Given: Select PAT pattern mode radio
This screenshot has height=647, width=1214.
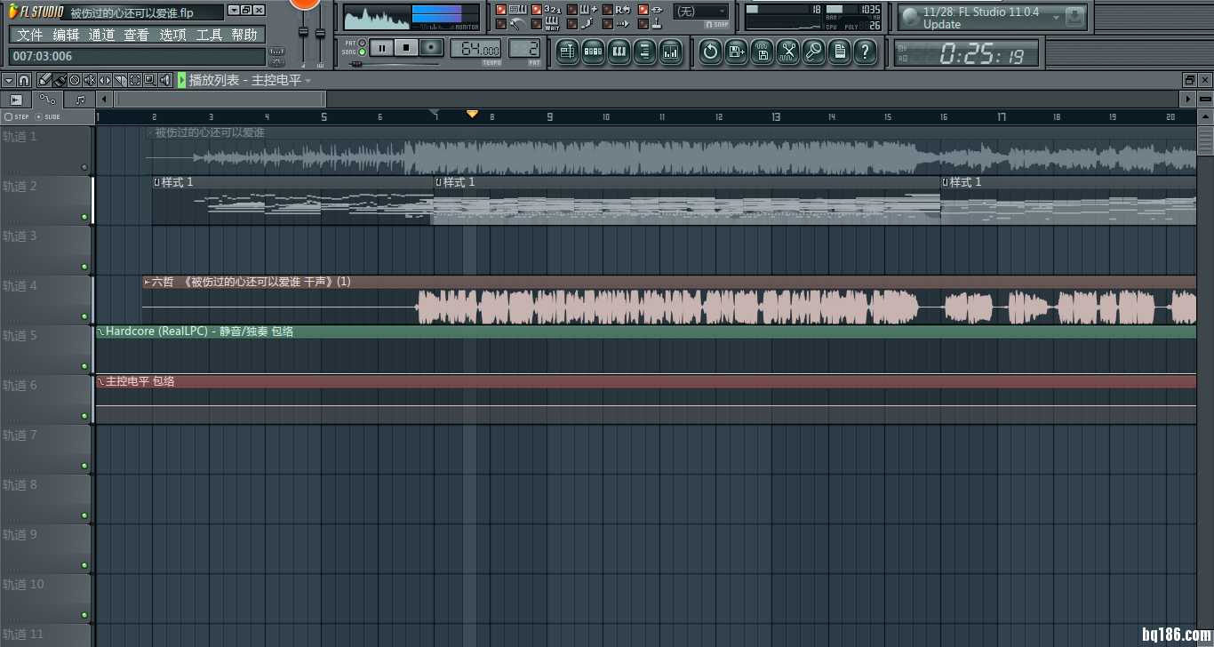Looking at the screenshot, I should [362, 43].
